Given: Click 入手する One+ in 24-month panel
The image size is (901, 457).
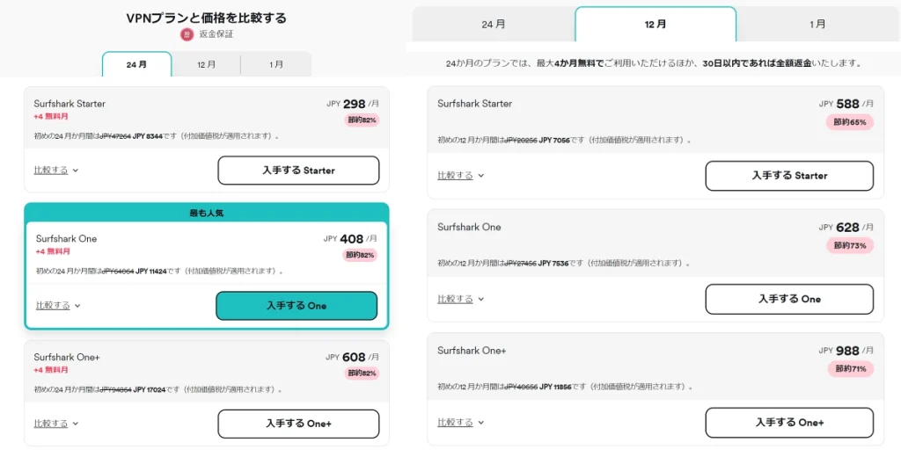Looking at the screenshot, I should pos(299,424).
